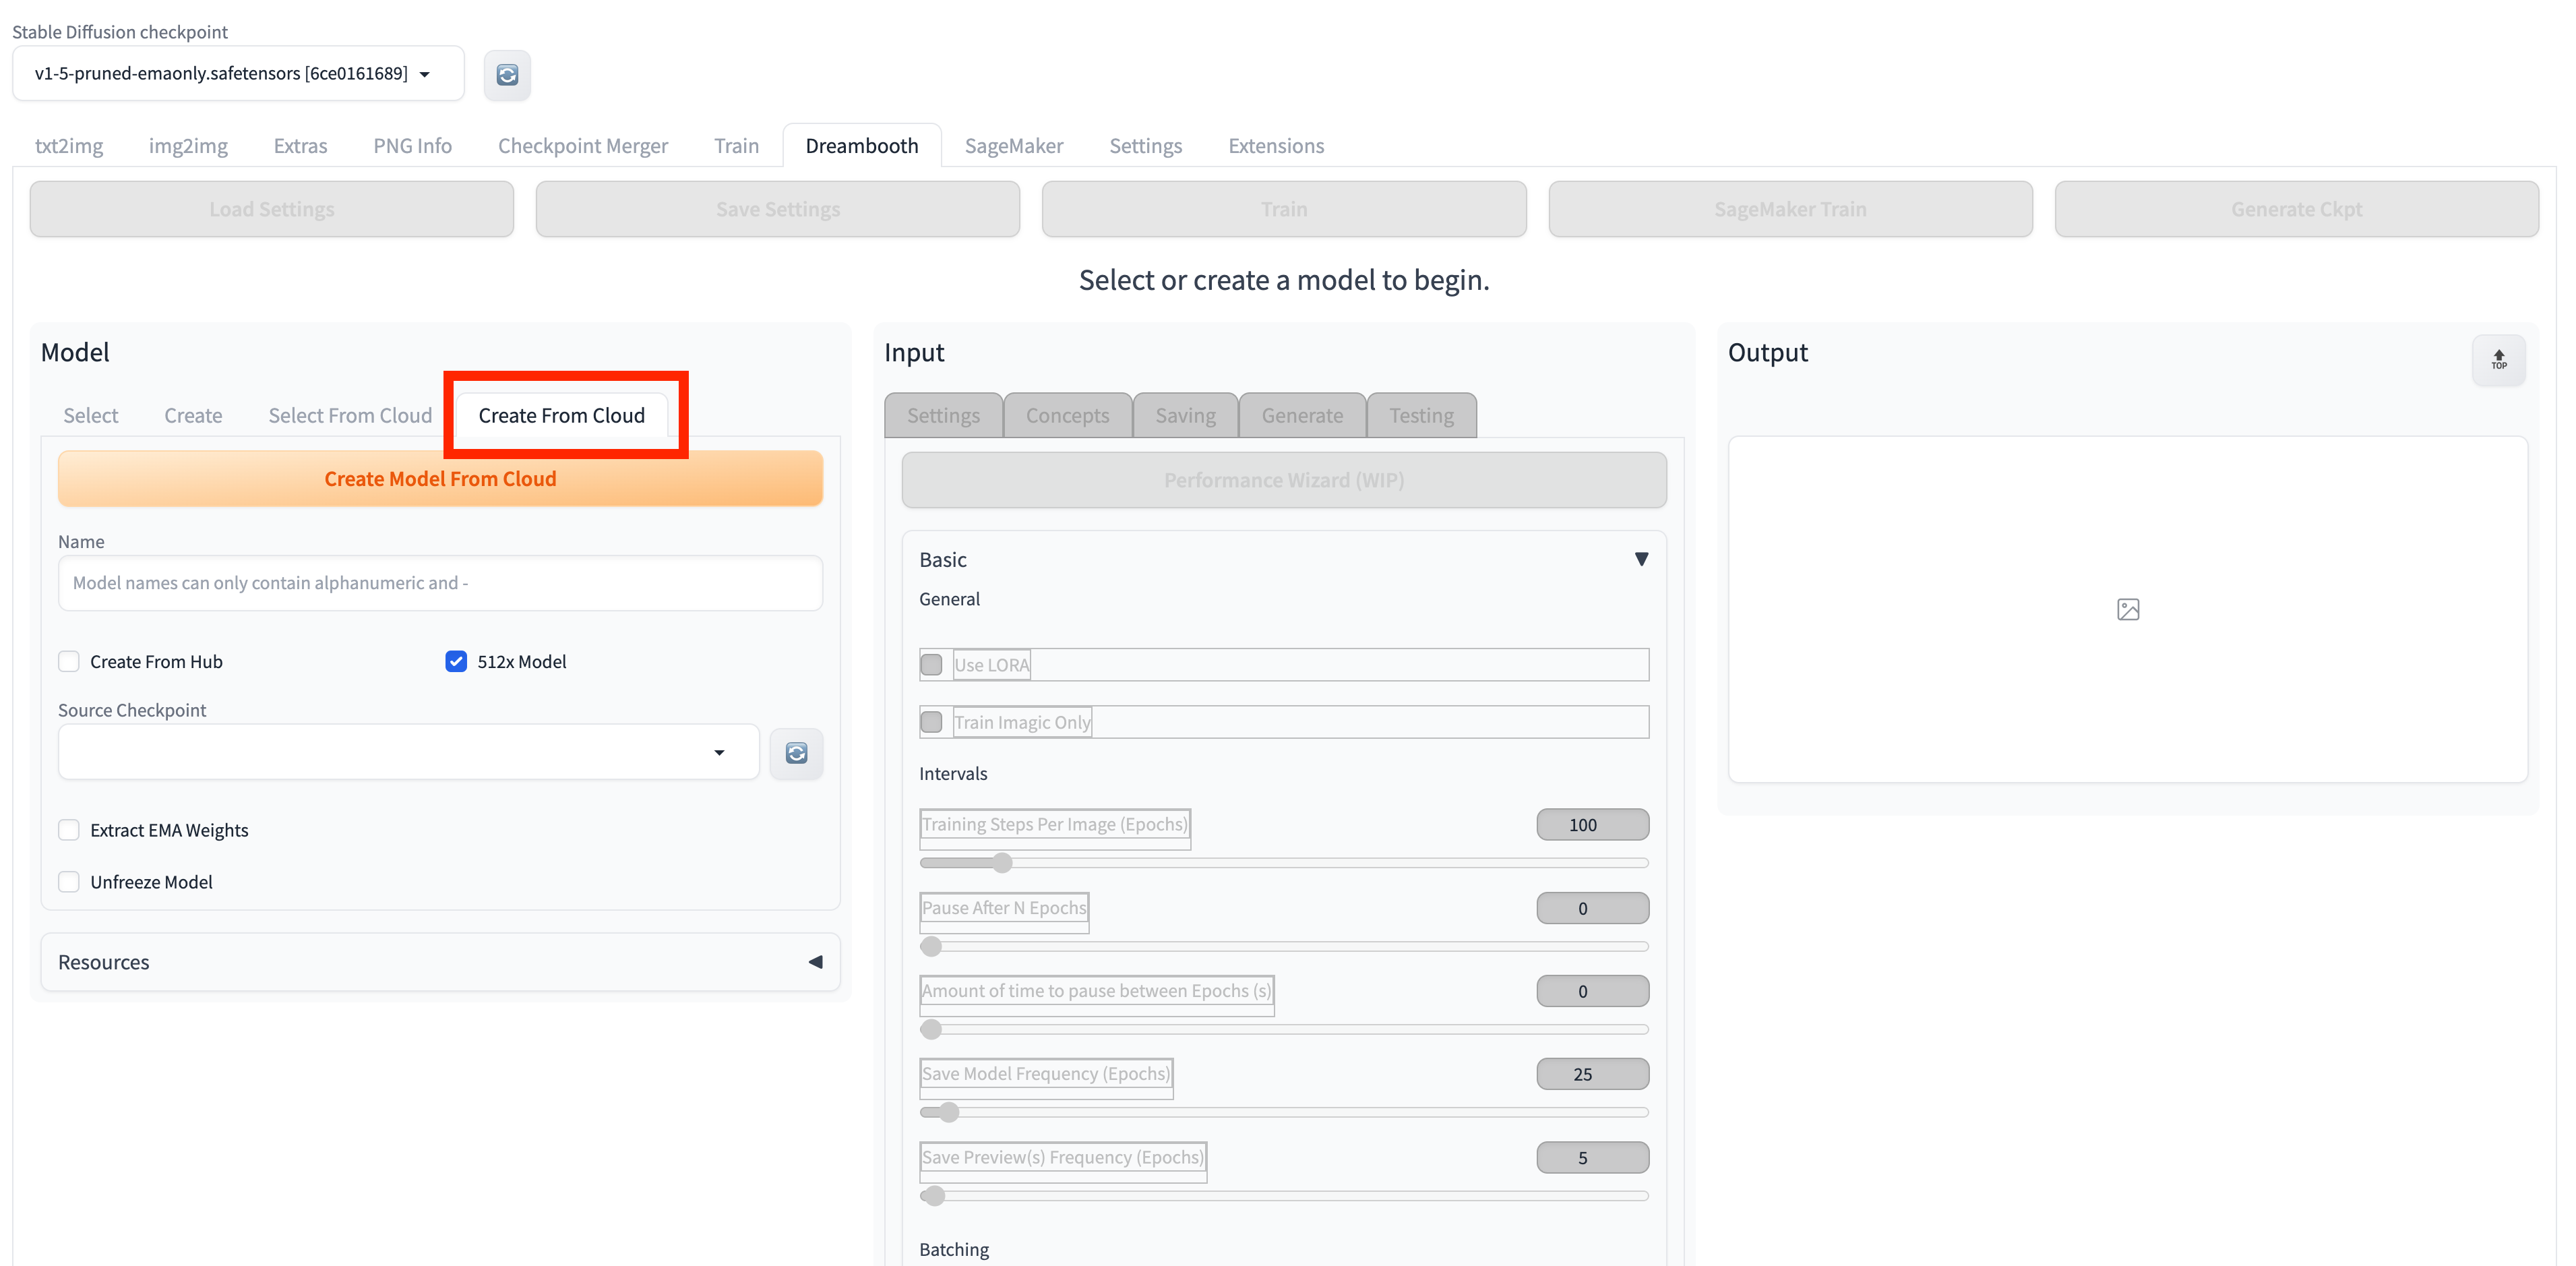Enable the Create From Hub checkbox

pyautogui.click(x=69, y=662)
